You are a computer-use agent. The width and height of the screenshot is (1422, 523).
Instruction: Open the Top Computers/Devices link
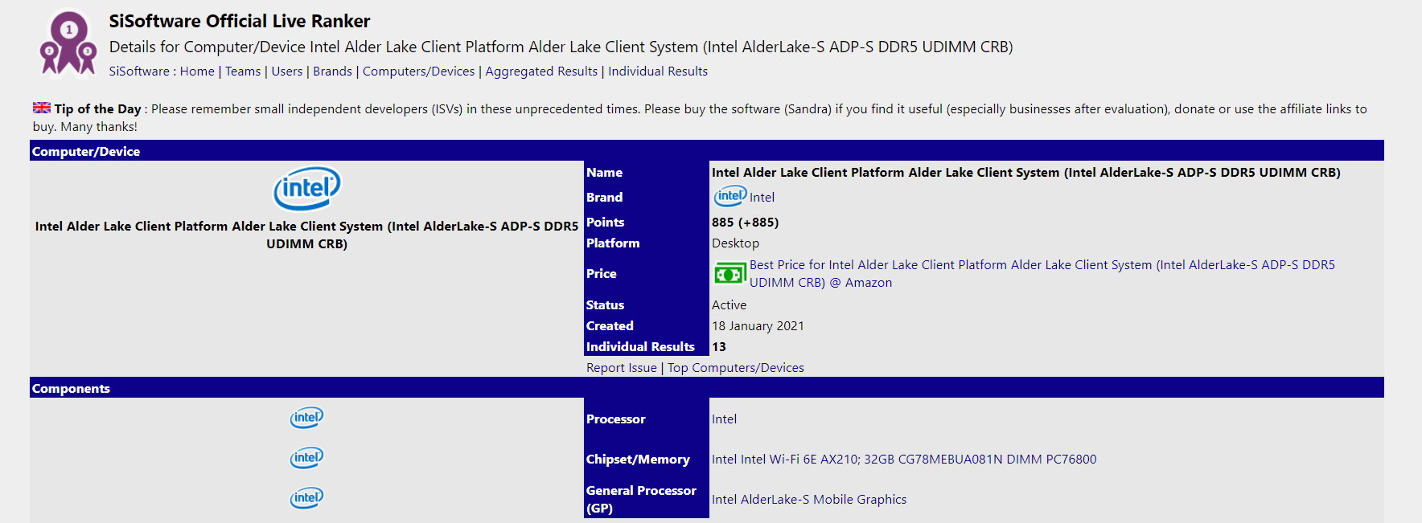point(736,368)
